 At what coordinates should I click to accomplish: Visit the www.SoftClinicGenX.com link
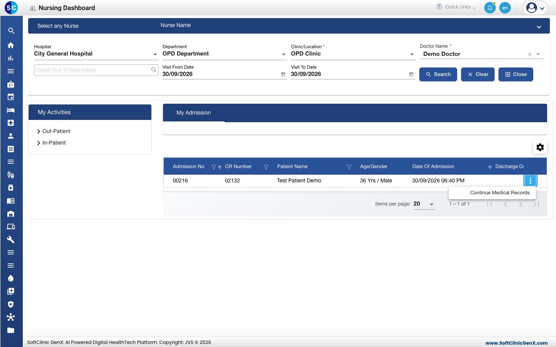[517, 343]
